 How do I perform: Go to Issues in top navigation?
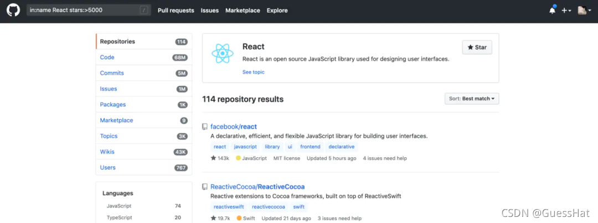[210, 11]
